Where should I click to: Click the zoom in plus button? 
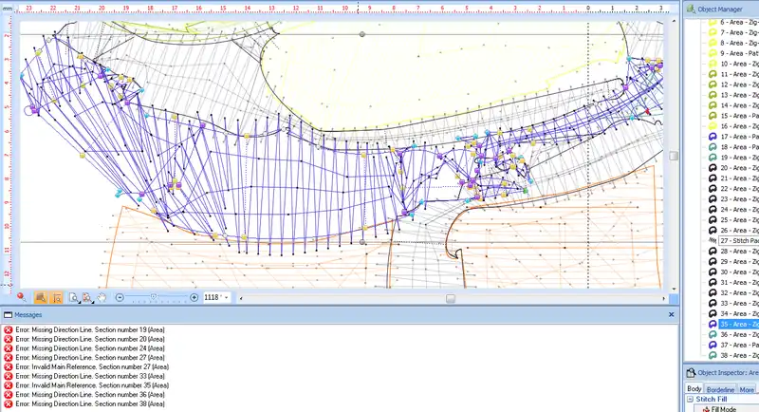(x=194, y=297)
